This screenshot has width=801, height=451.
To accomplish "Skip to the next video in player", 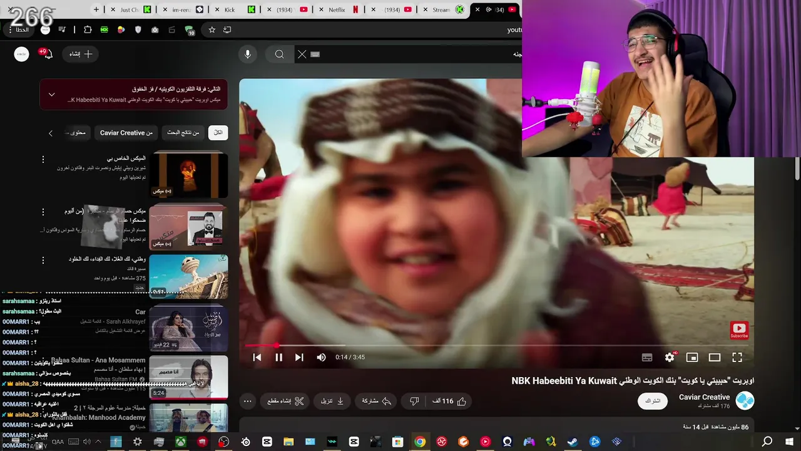I will click(299, 357).
